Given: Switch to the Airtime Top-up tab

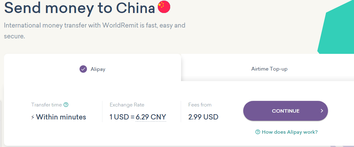Looking at the screenshot, I should coord(269,69).
